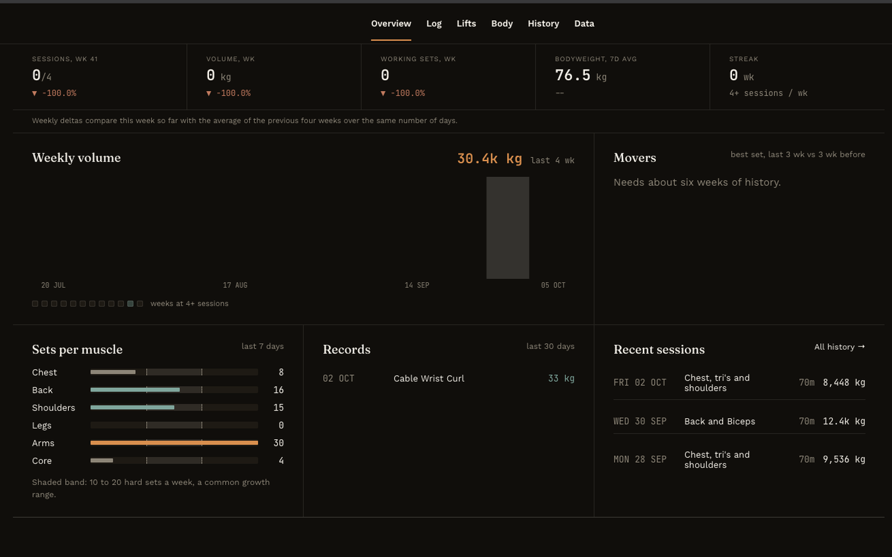Click the "Sets per muscle" heading
Viewport: 892px width, 557px height.
(x=77, y=349)
